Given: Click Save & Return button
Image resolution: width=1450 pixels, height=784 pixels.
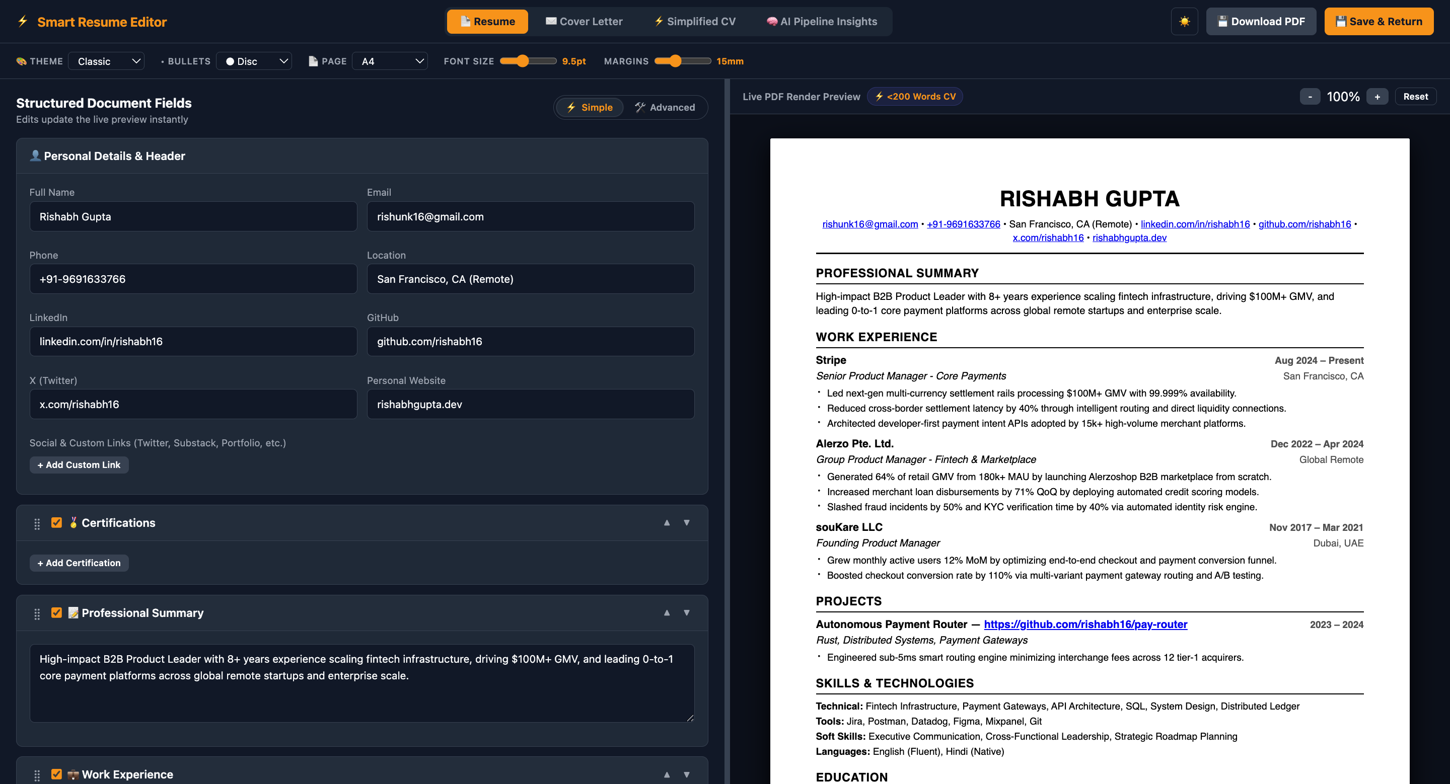Looking at the screenshot, I should pos(1379,21).
